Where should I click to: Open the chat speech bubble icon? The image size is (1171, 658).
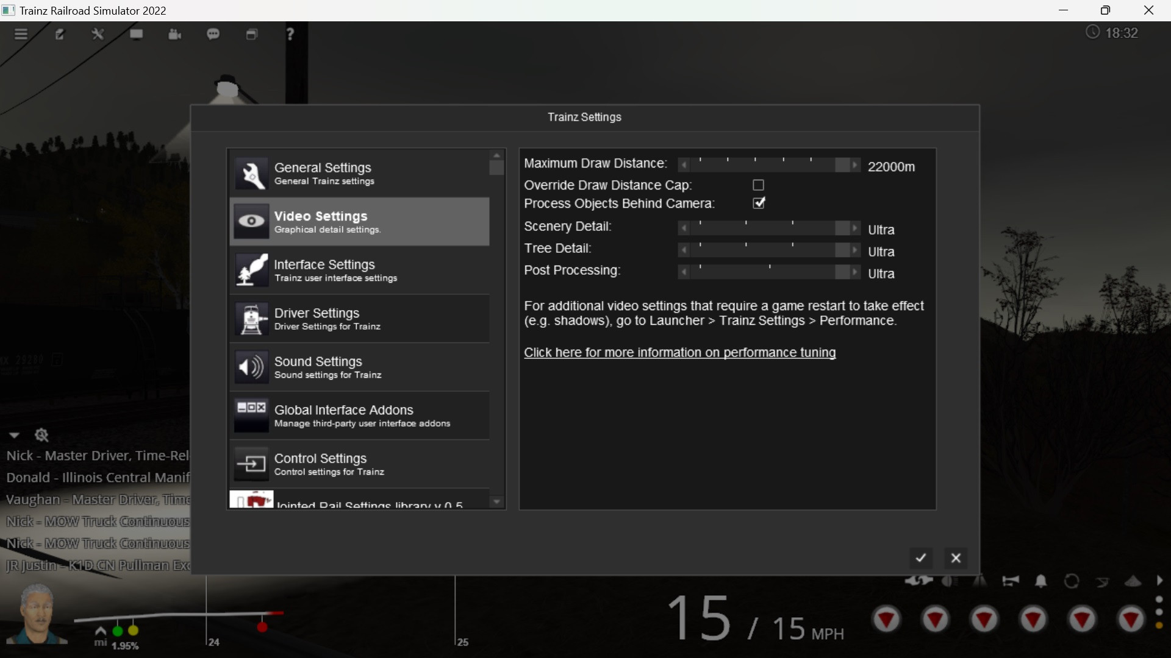(x=213, y=34)
